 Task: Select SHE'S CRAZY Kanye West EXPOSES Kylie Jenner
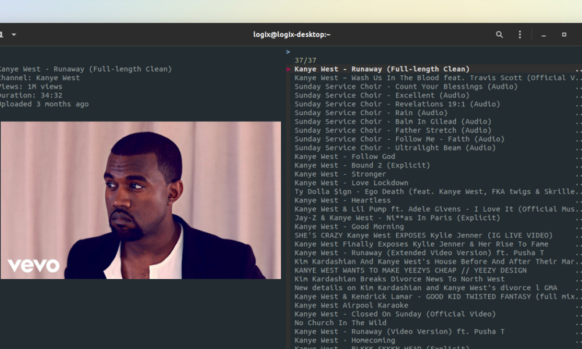point(424,236)
